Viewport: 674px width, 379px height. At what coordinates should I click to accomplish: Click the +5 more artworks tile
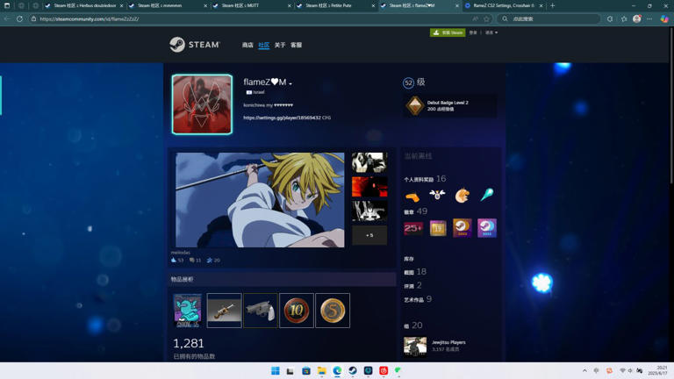pyautogui.click(x=369, y=235)
